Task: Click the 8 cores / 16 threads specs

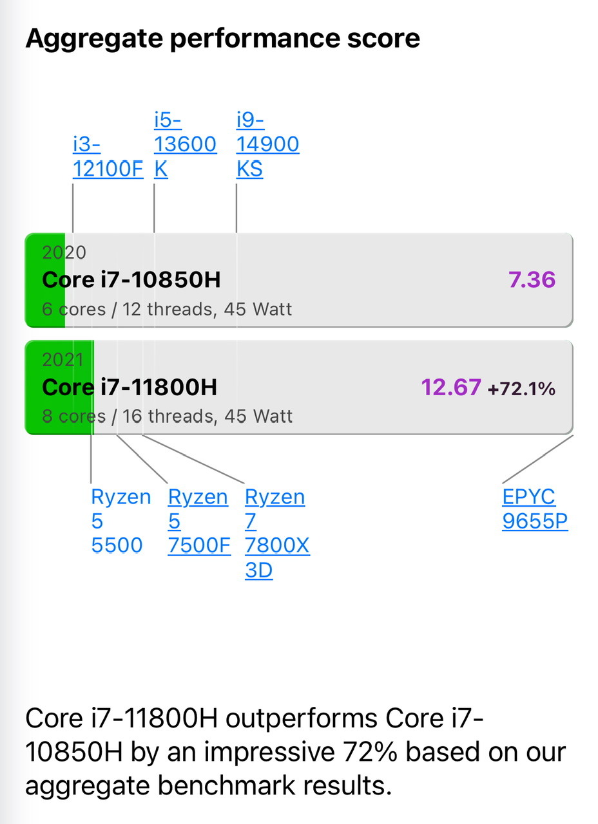Action: (x=167, y=417)
